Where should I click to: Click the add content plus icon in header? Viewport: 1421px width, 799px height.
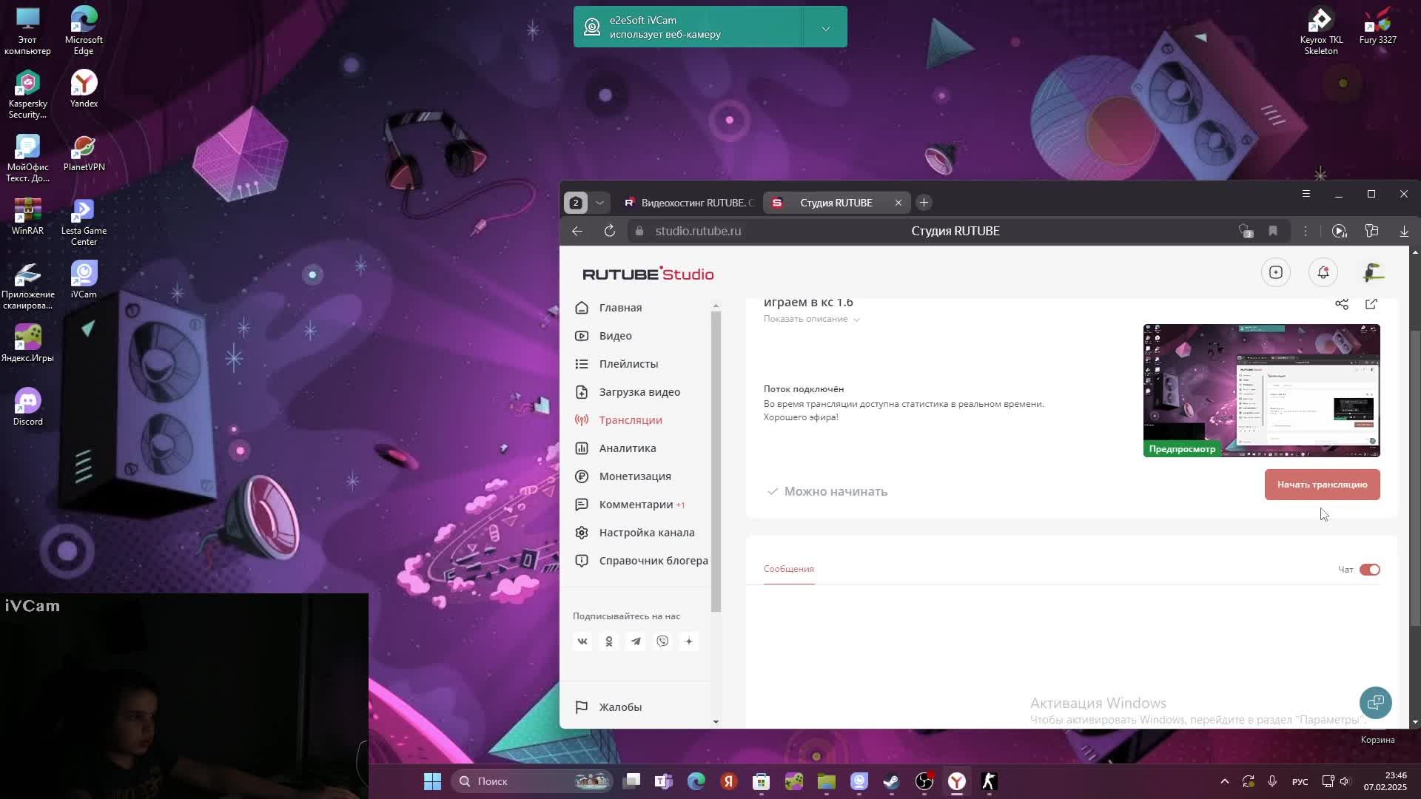[x=1275, y=273]
